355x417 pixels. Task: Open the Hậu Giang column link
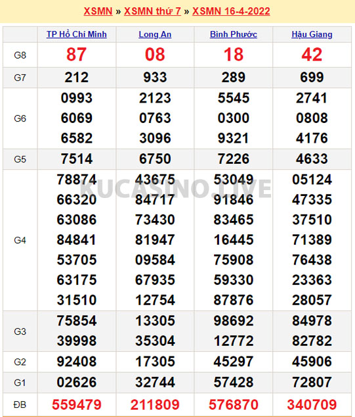tap(312, 34)
